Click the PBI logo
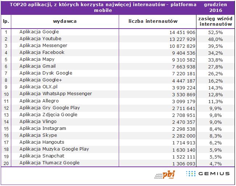Image resolution: width=236 pixels, height=186 pixels. 165,175
